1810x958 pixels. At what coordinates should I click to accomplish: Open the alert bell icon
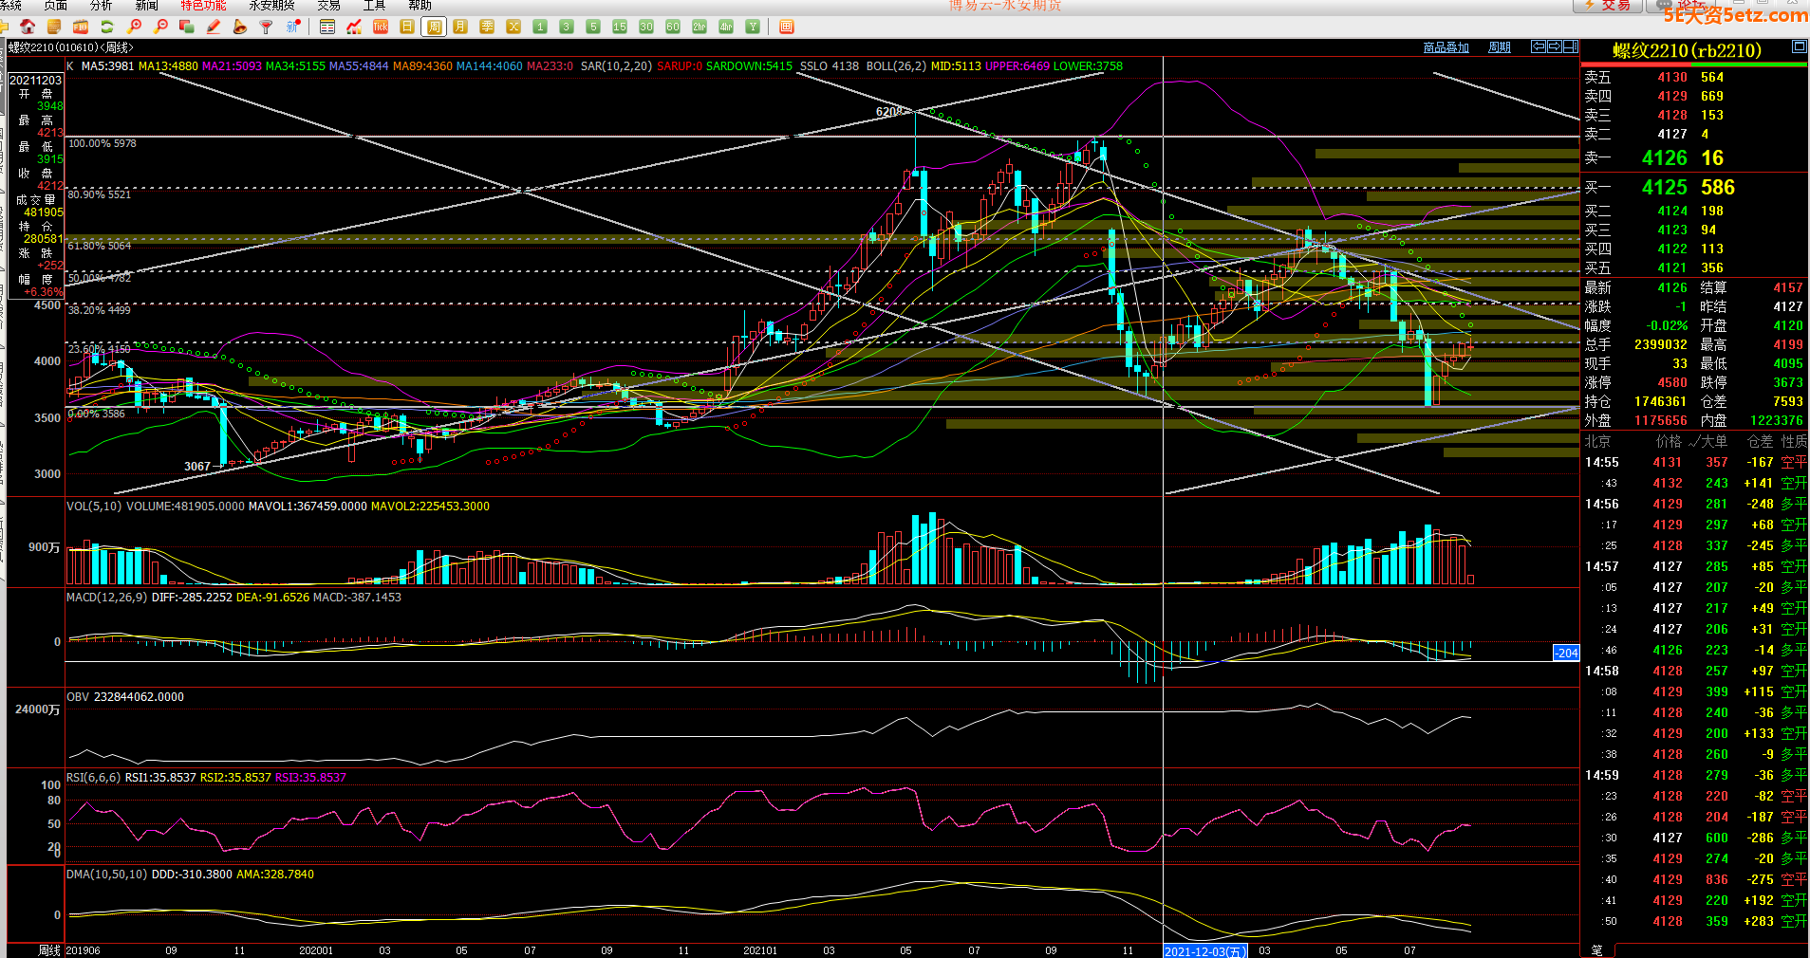(x=240, y=27)
